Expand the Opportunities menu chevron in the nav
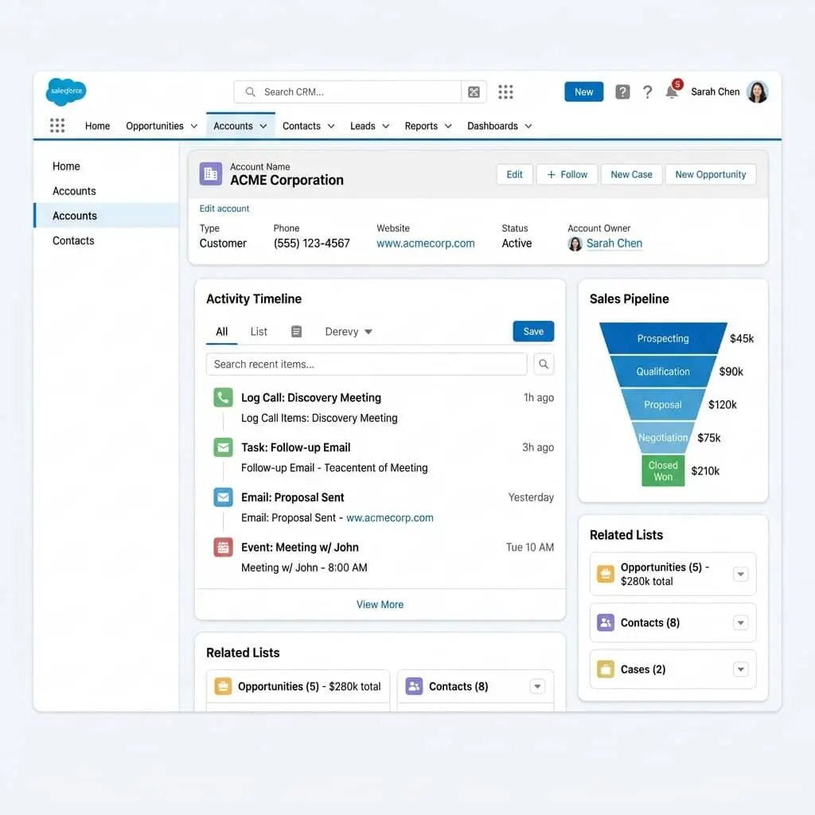The width and height of the screenshot is (815, 815). point(194,127)
